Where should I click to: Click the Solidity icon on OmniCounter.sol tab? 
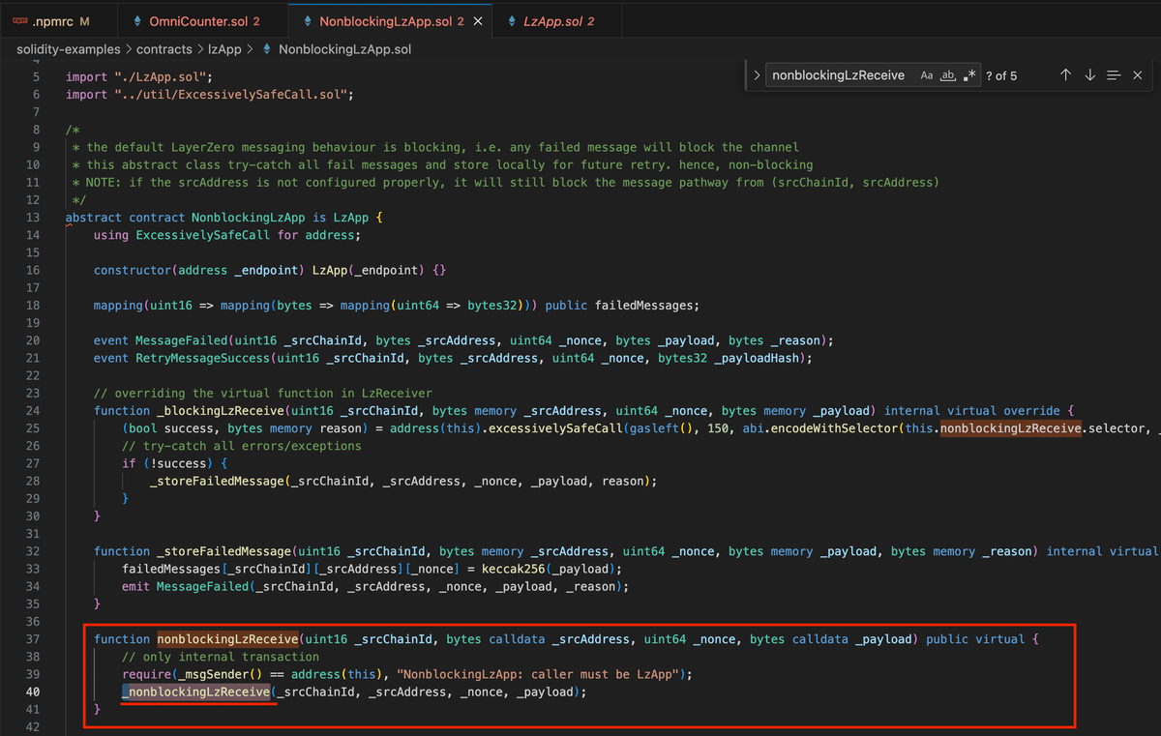[137, 21]
